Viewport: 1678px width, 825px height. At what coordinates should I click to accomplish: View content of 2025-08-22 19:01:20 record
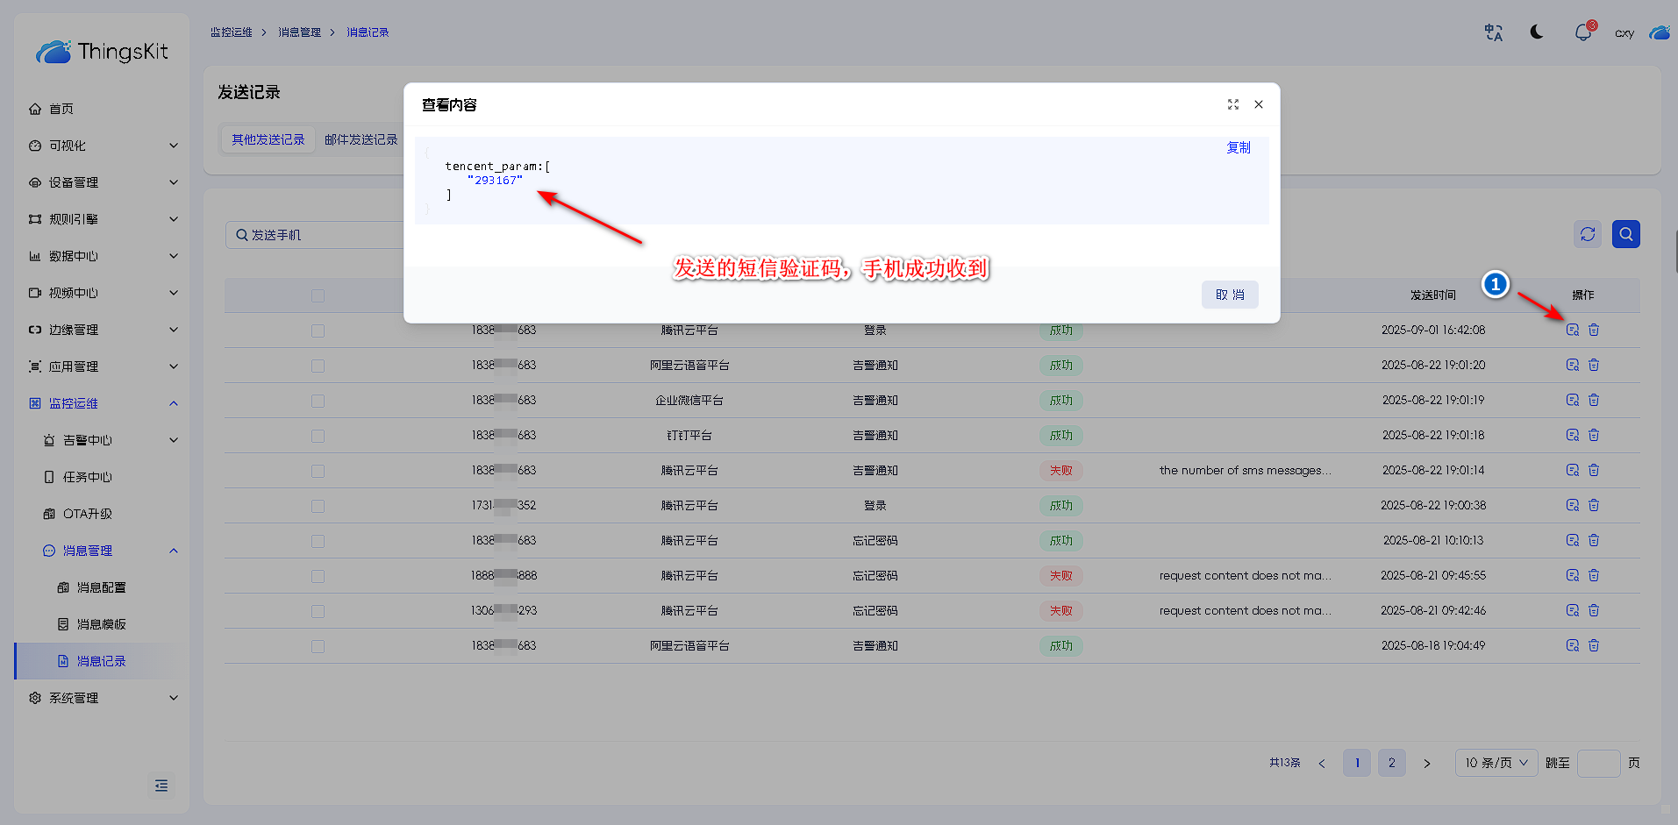point(1572,365)
